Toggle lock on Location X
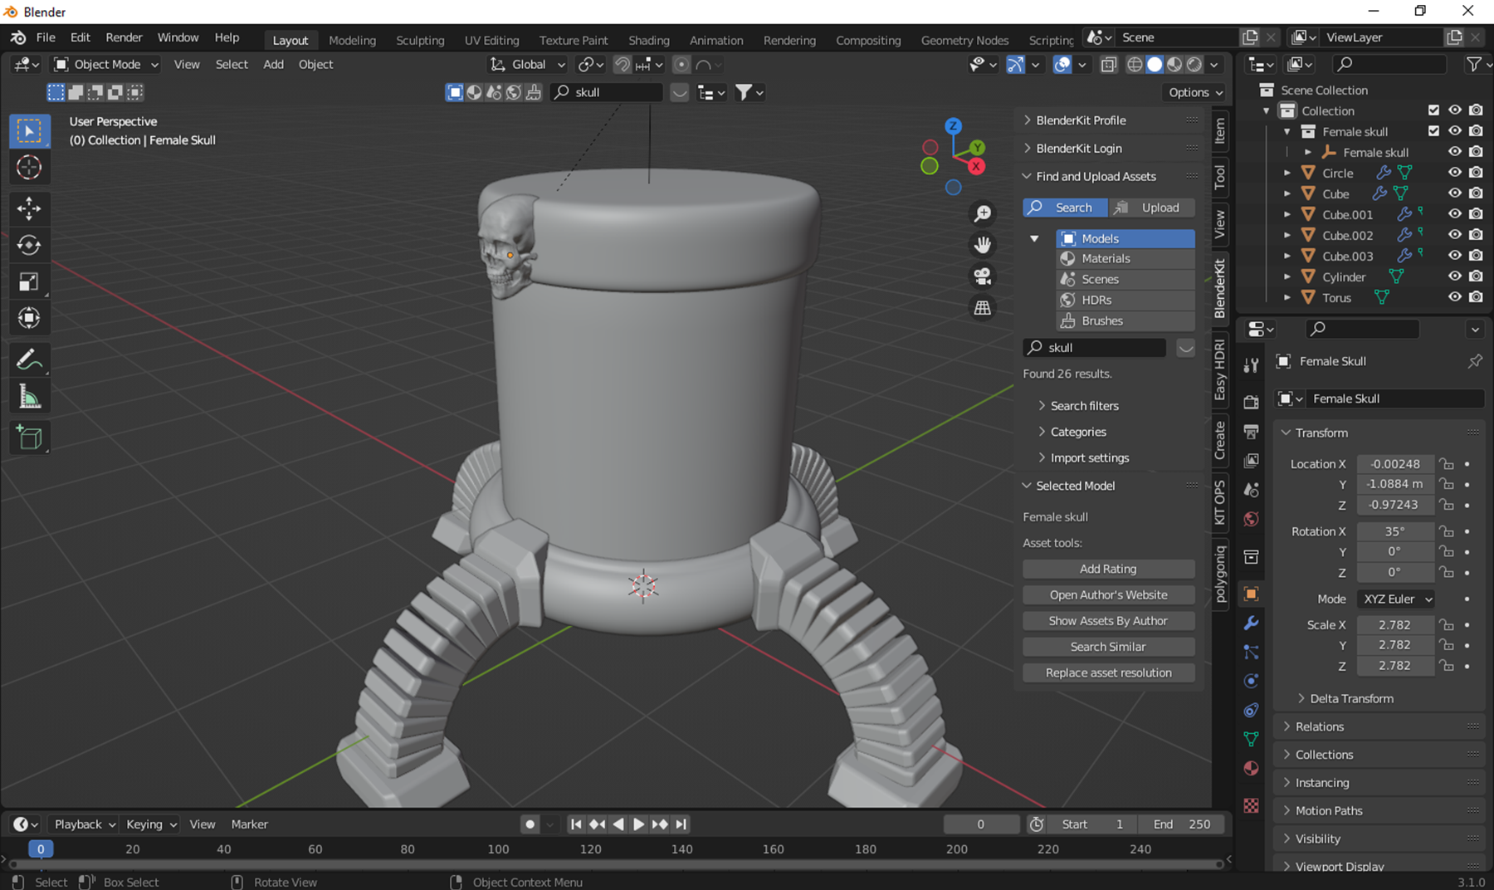The height and width of the screenshot is (890, 1494). (1447, 464)
